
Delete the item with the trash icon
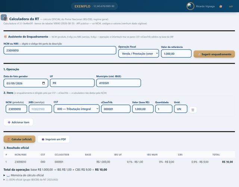tap(193, 110)
